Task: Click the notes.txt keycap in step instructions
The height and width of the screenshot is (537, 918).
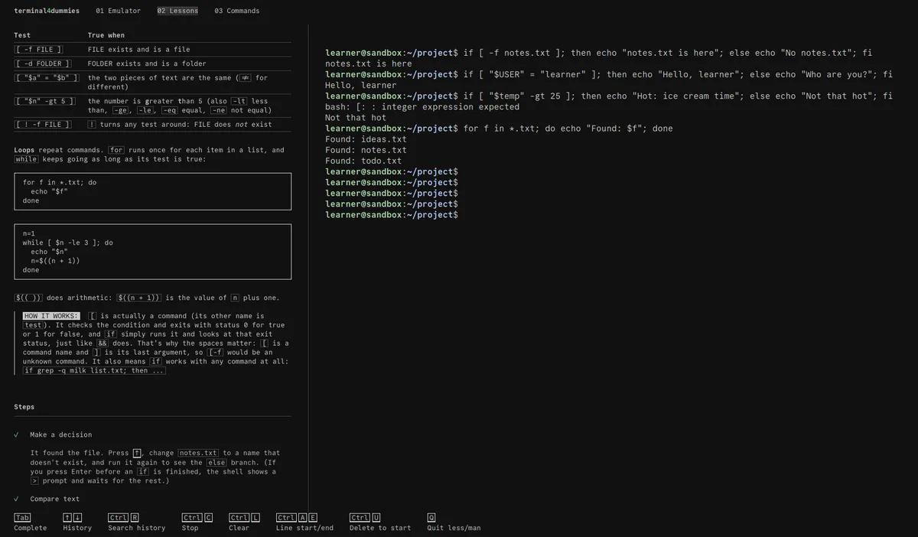Action: pos(199,453)
